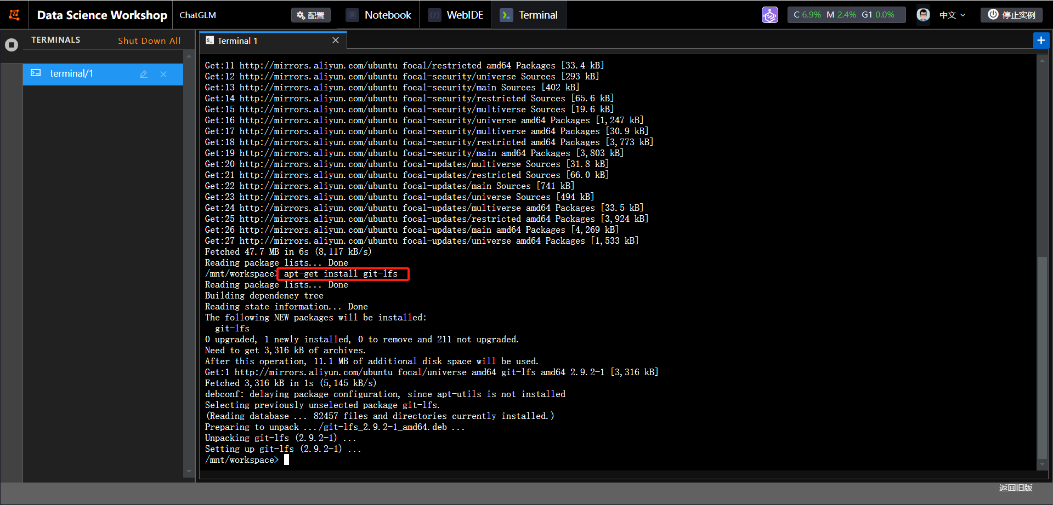Switch to the WebIDE tab
1053x505 pixels.
[x=456, y=15]
